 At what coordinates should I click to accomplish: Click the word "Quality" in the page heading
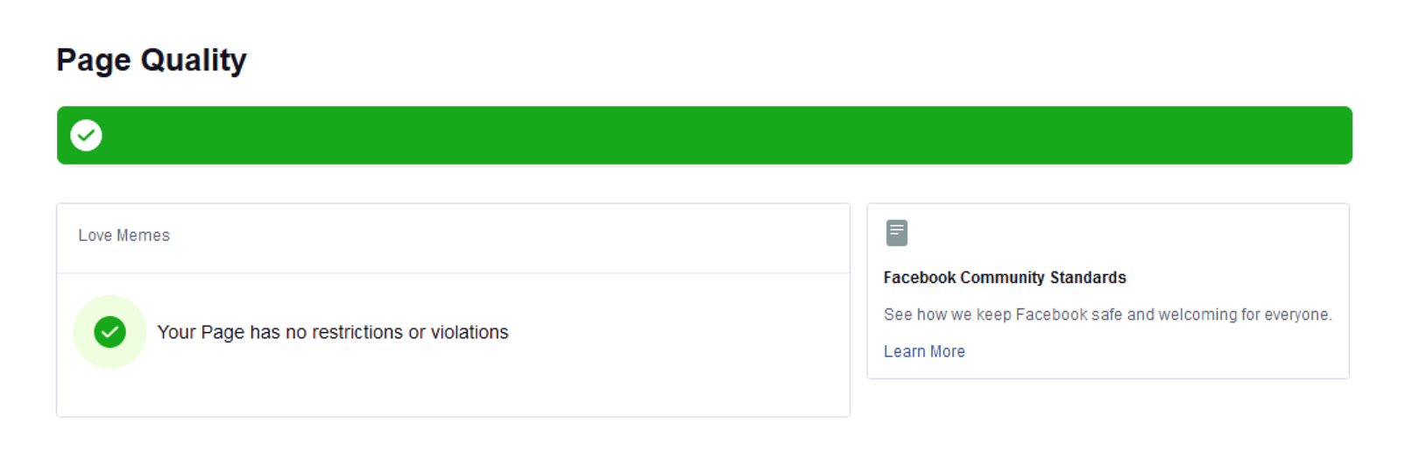[x=194, y=60]
